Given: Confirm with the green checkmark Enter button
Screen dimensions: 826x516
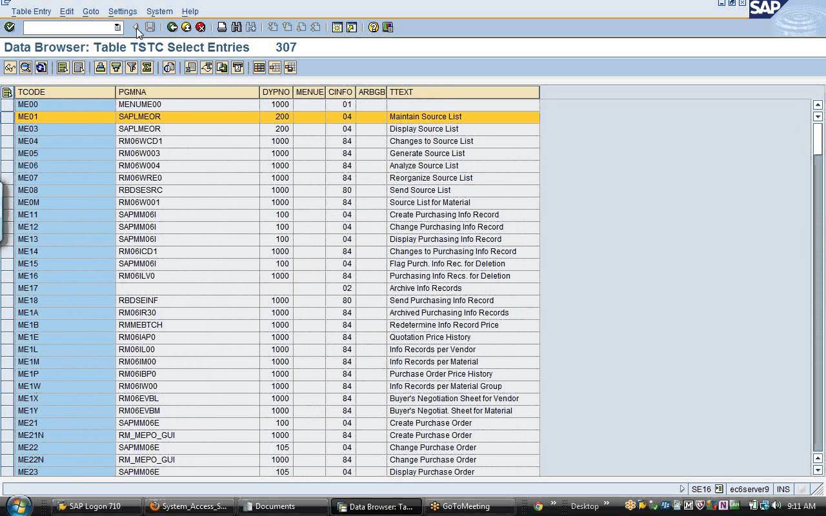Looking at the screenshot, I should coord(9,27).
